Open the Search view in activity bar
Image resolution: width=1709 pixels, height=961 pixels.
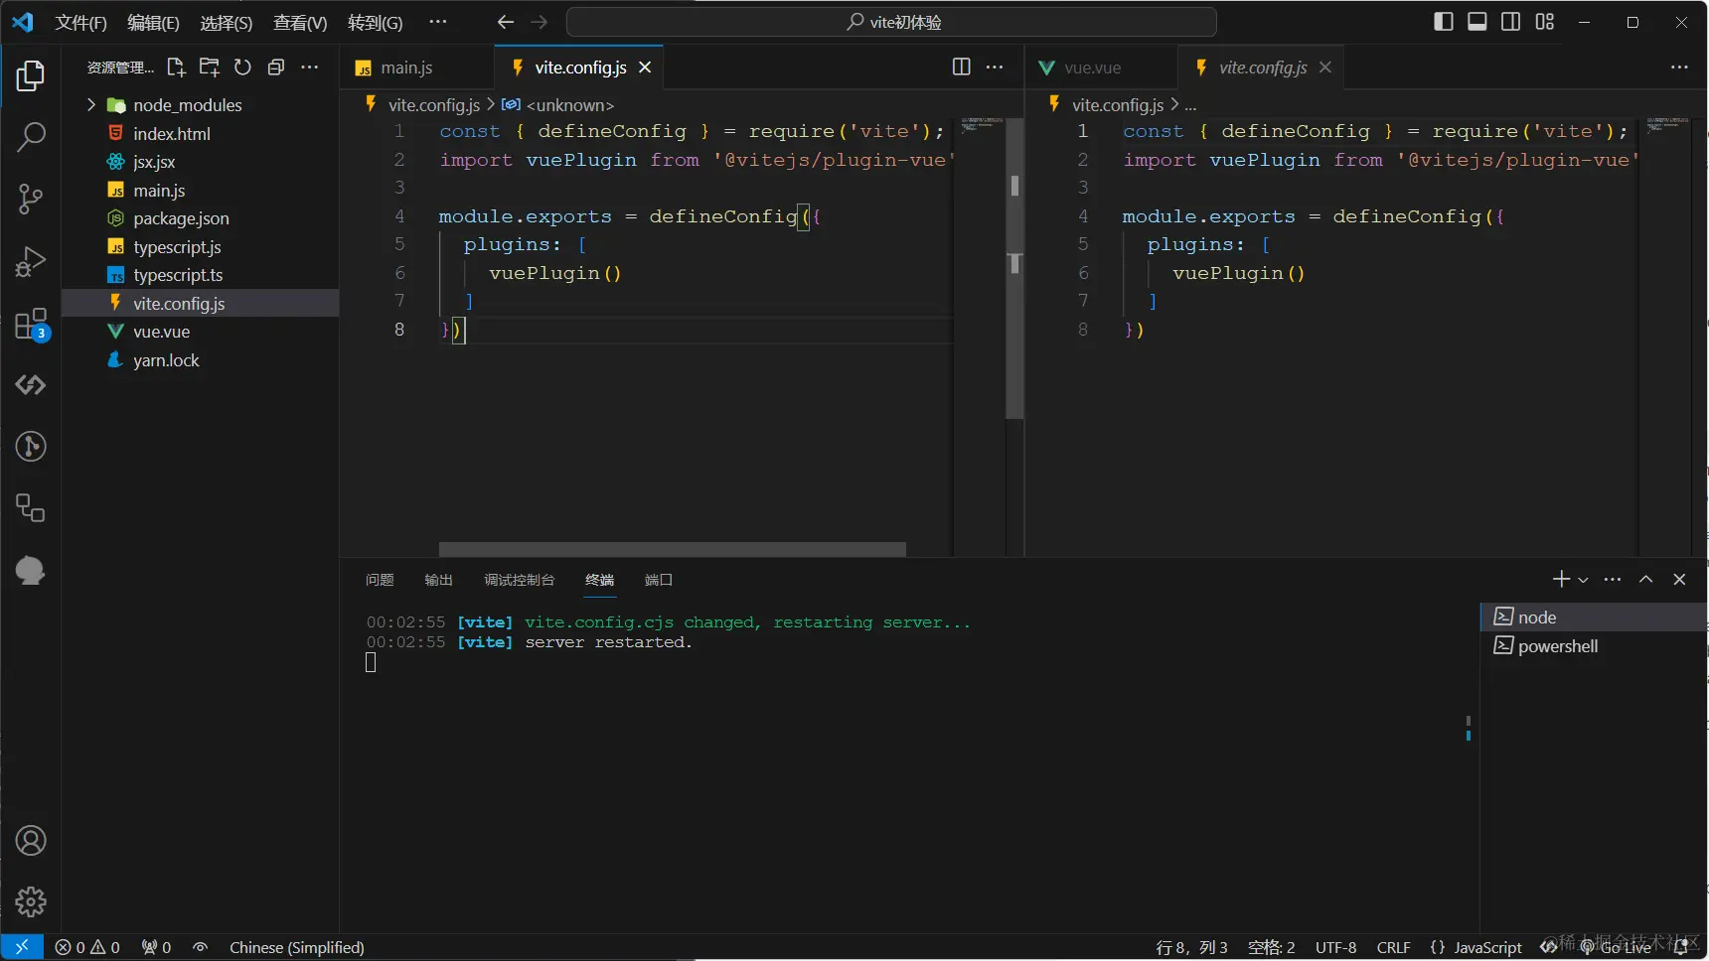[31, 137]
